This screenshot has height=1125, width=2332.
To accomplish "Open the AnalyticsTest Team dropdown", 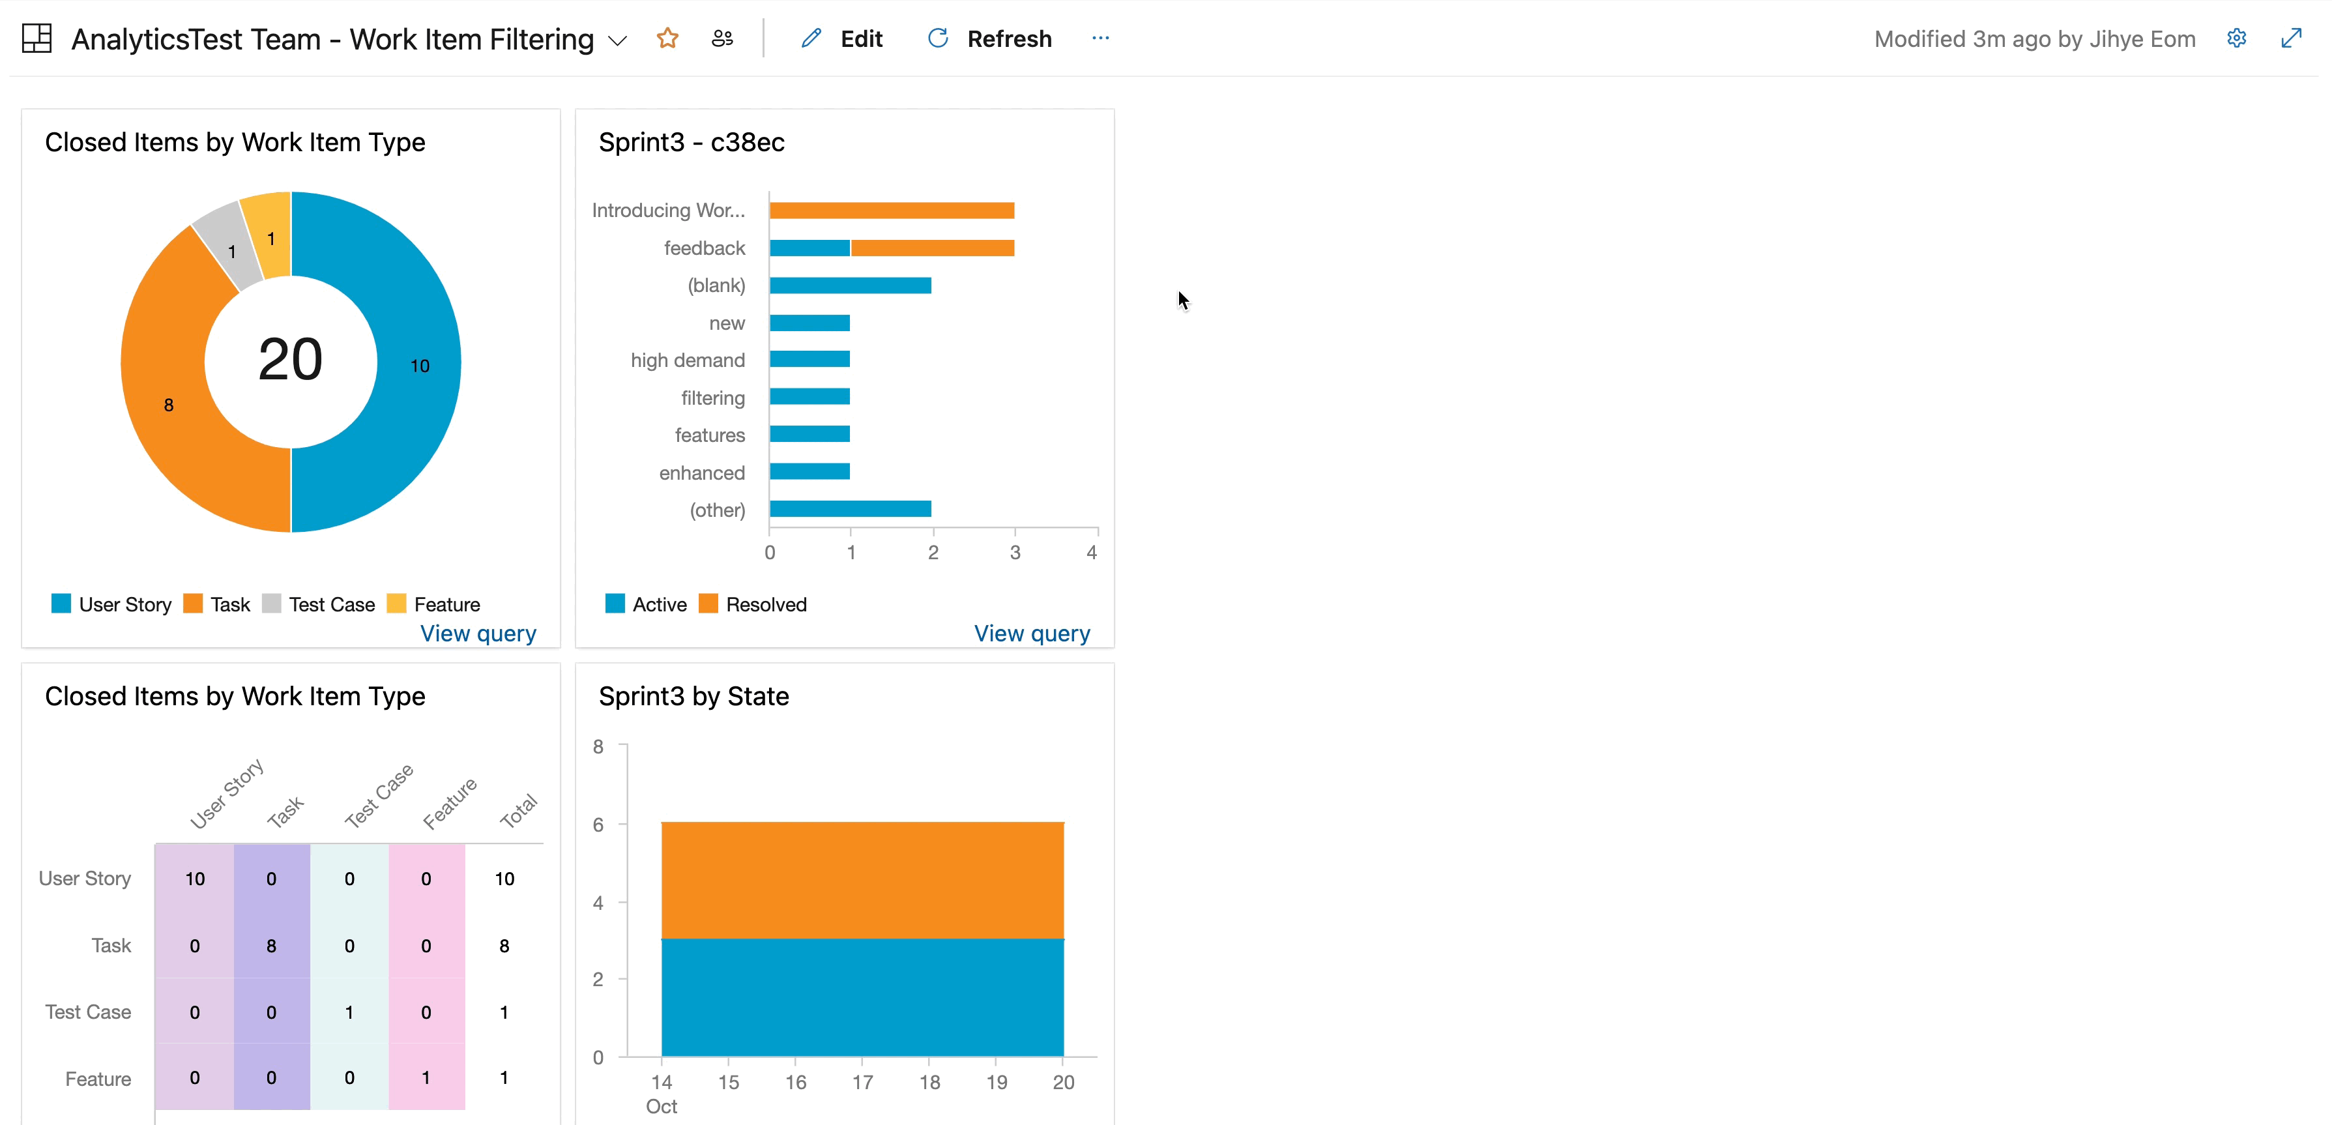I will click(x=620, y=38).
